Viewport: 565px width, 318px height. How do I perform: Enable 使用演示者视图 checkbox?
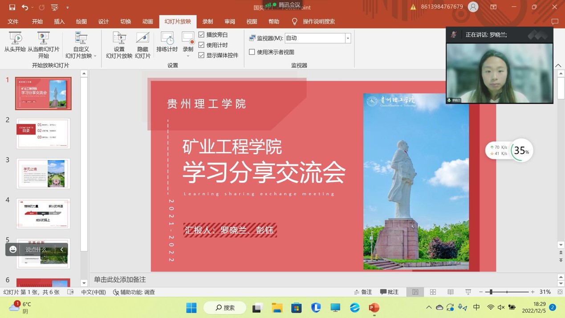pos(252,52)
